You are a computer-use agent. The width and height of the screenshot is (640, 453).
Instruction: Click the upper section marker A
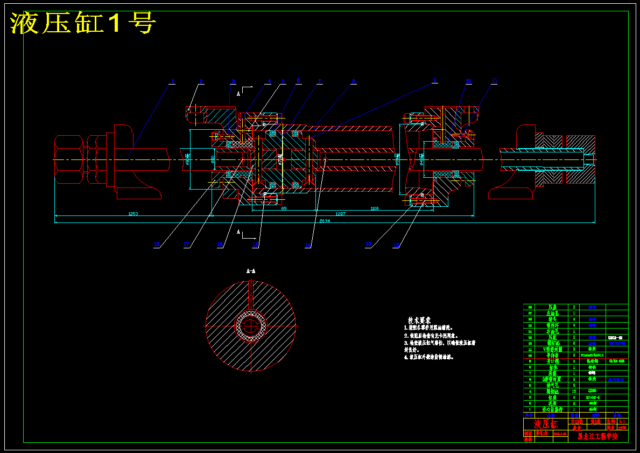(x=238, y=94)
